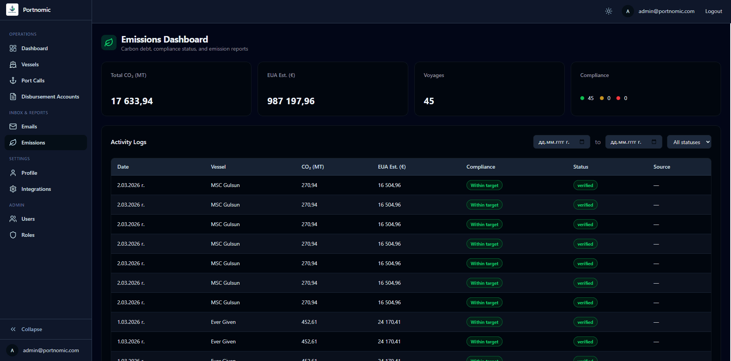This screenshot has width=731, height=361.
Task: Click the end date input field
Action: [627, 142]
